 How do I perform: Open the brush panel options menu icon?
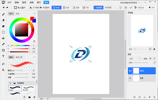[x=34, y=57]
